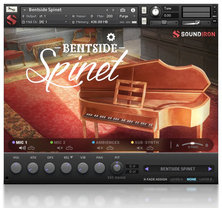Viewport: 222px width, 208px height.
Task: Toggle EXT. RANGE option
Action: (117, 178)
